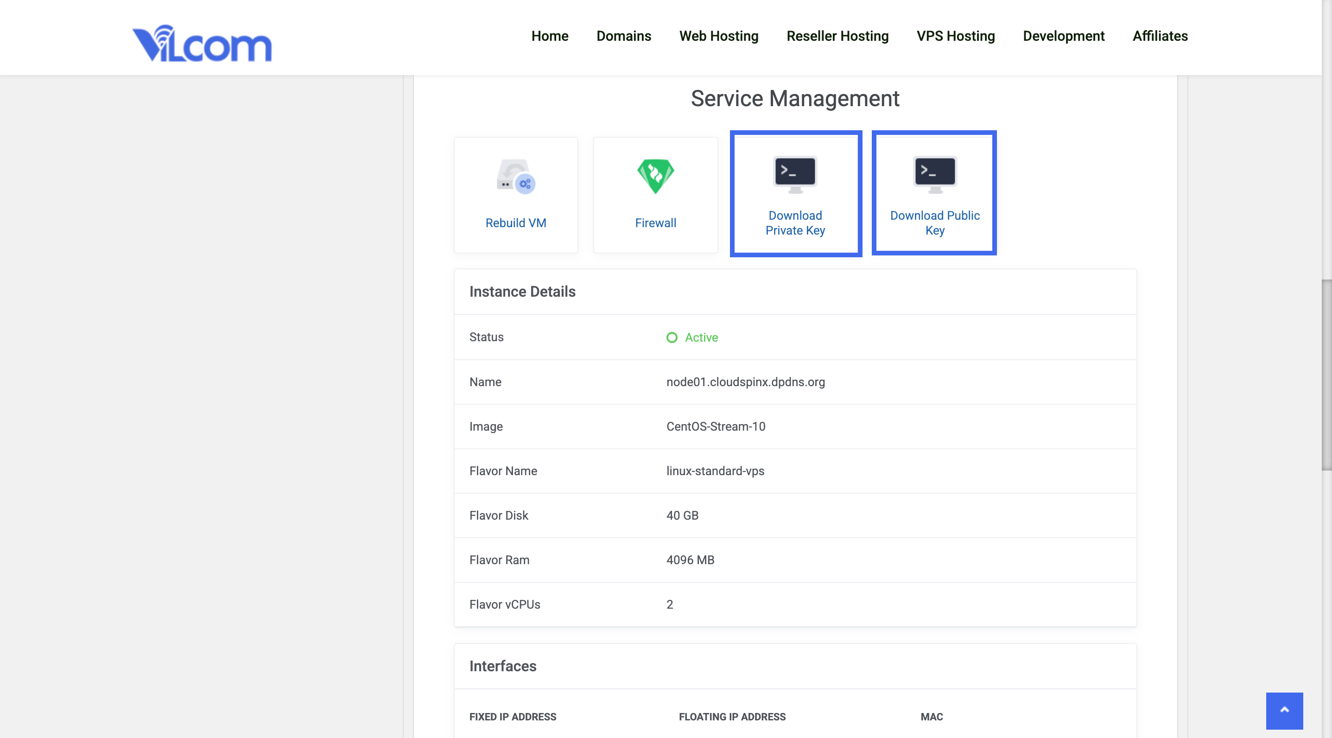The image size is (1332, 738).
Task: Navigate to Web Hosting
Action: (719, 36)
